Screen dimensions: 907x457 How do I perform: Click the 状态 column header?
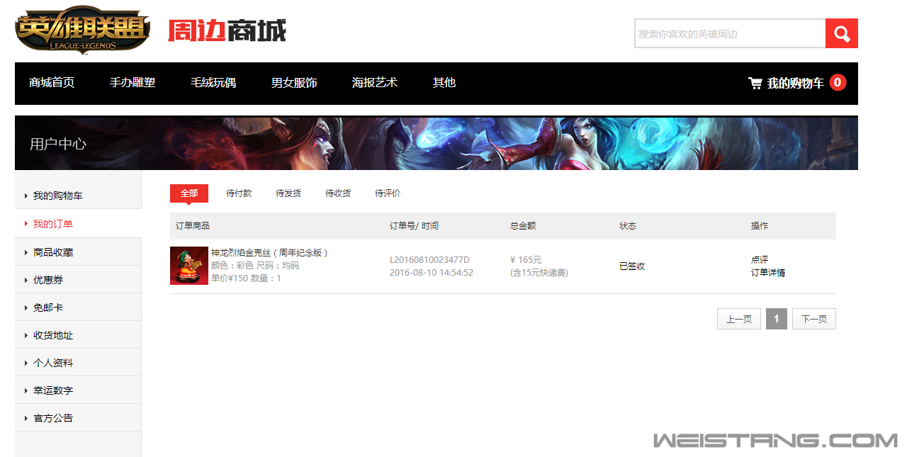point(628,226)
